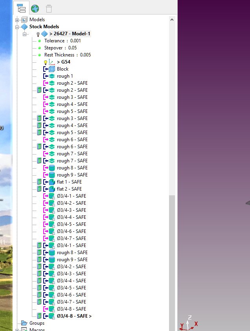The width and height of the screenshot is (250, 331).
Task: Expand the Models tree node
Action: [x=17, y=20]
